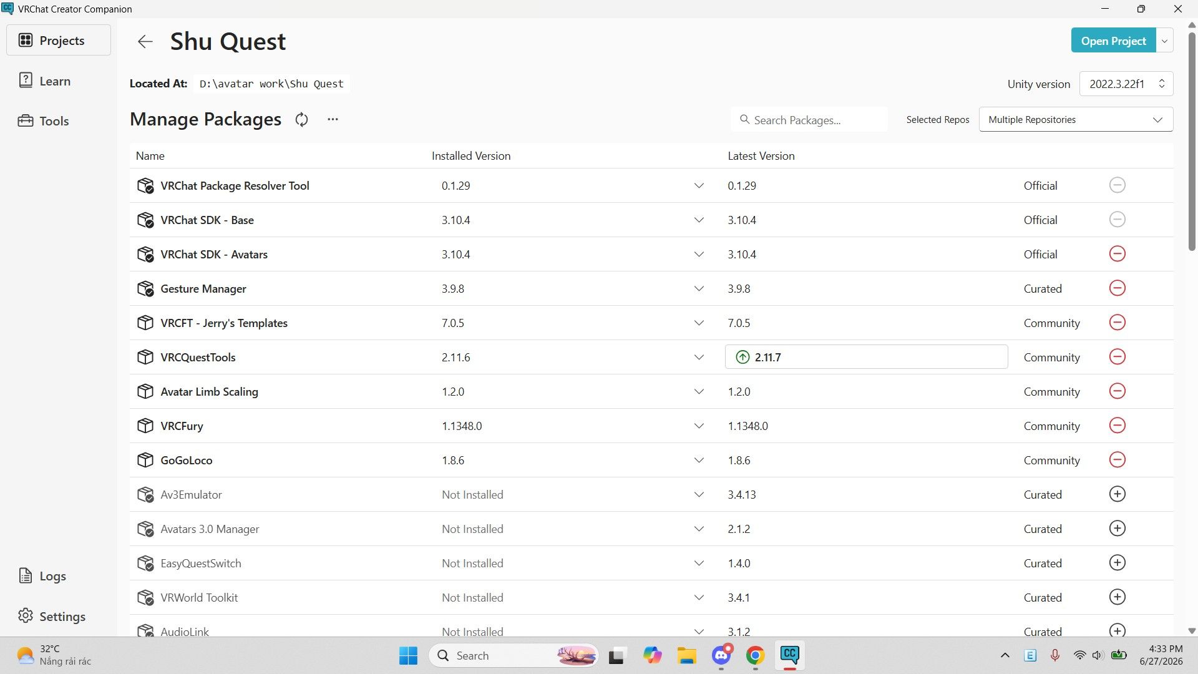Open File Explorer from the taskbar

(686, 655)
